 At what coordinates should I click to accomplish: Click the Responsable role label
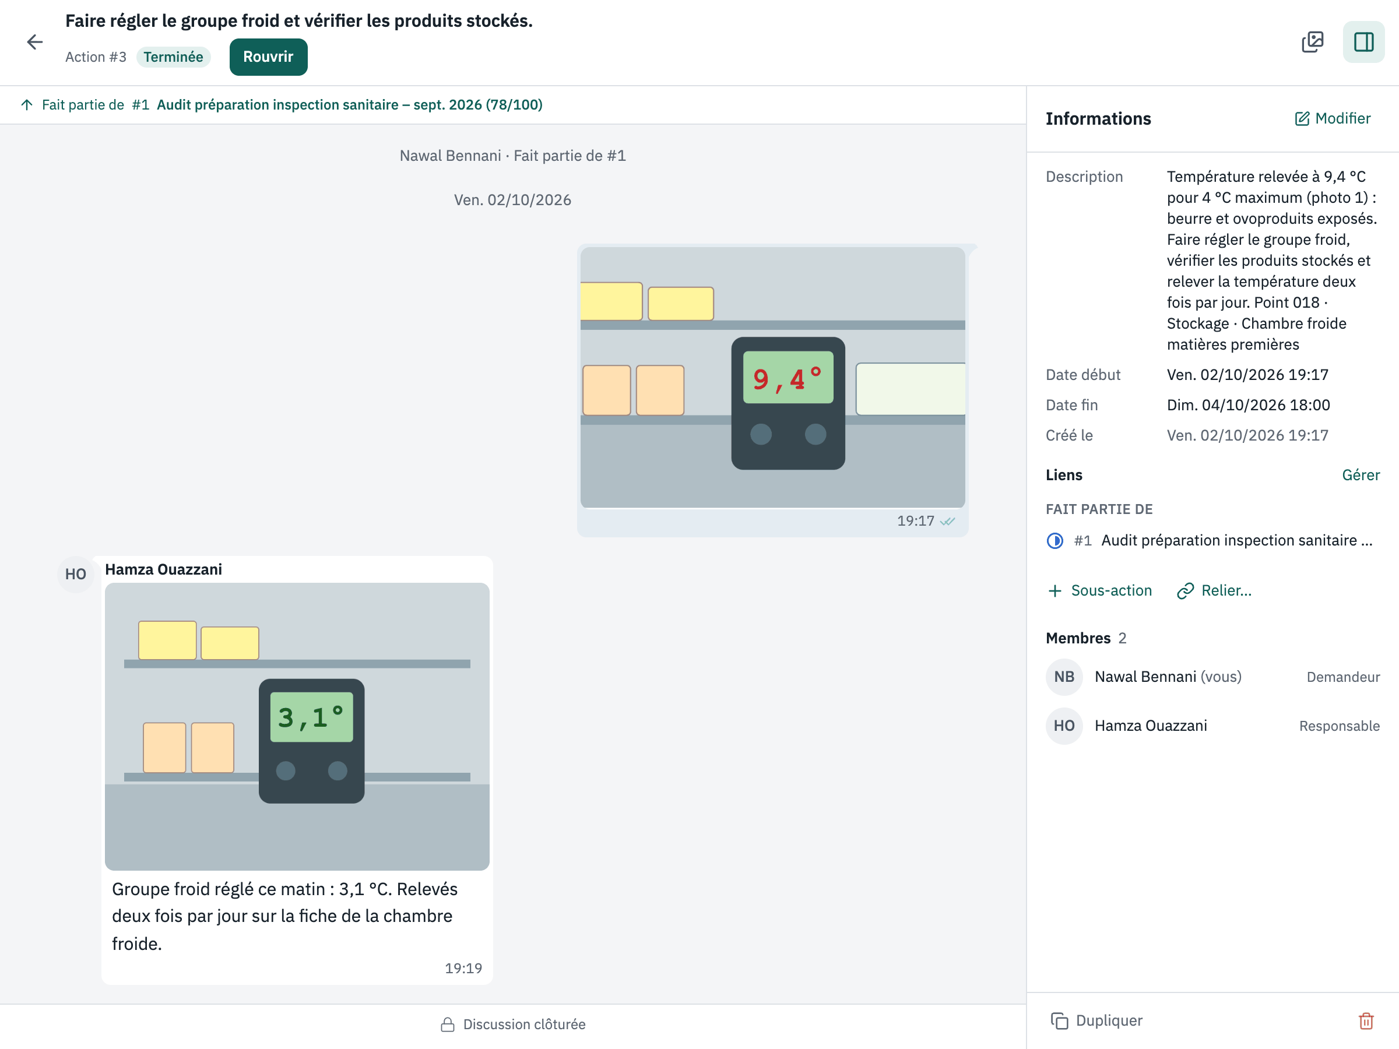(x=1340, y=726)
